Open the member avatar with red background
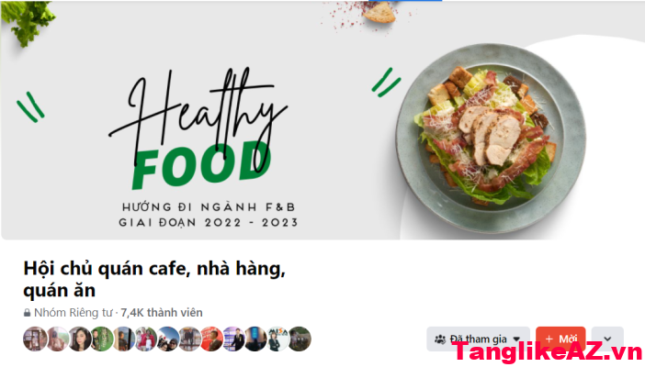The image size is (645, 367). (211, 339)
